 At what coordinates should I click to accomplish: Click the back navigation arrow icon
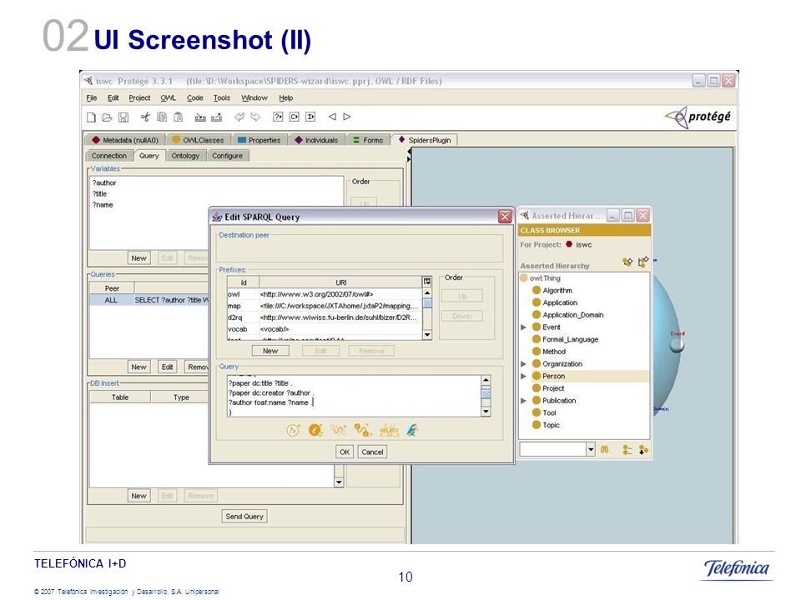332,117
